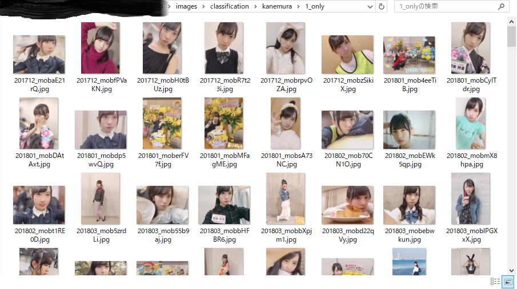Open the address bar history dropdown
This screenshot has width=517, height=289.
[x=370, y=7]
